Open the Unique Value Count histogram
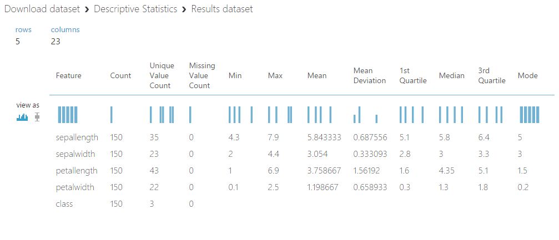 pos(162,115)
